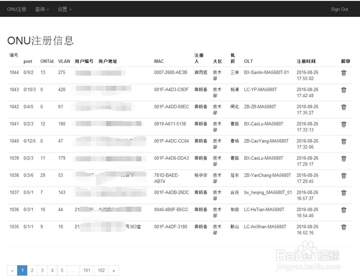Jump to page 102 in pagination
The width and height of the screenshot is (360, 279).
pyautogui.click(x=101, y=270)
